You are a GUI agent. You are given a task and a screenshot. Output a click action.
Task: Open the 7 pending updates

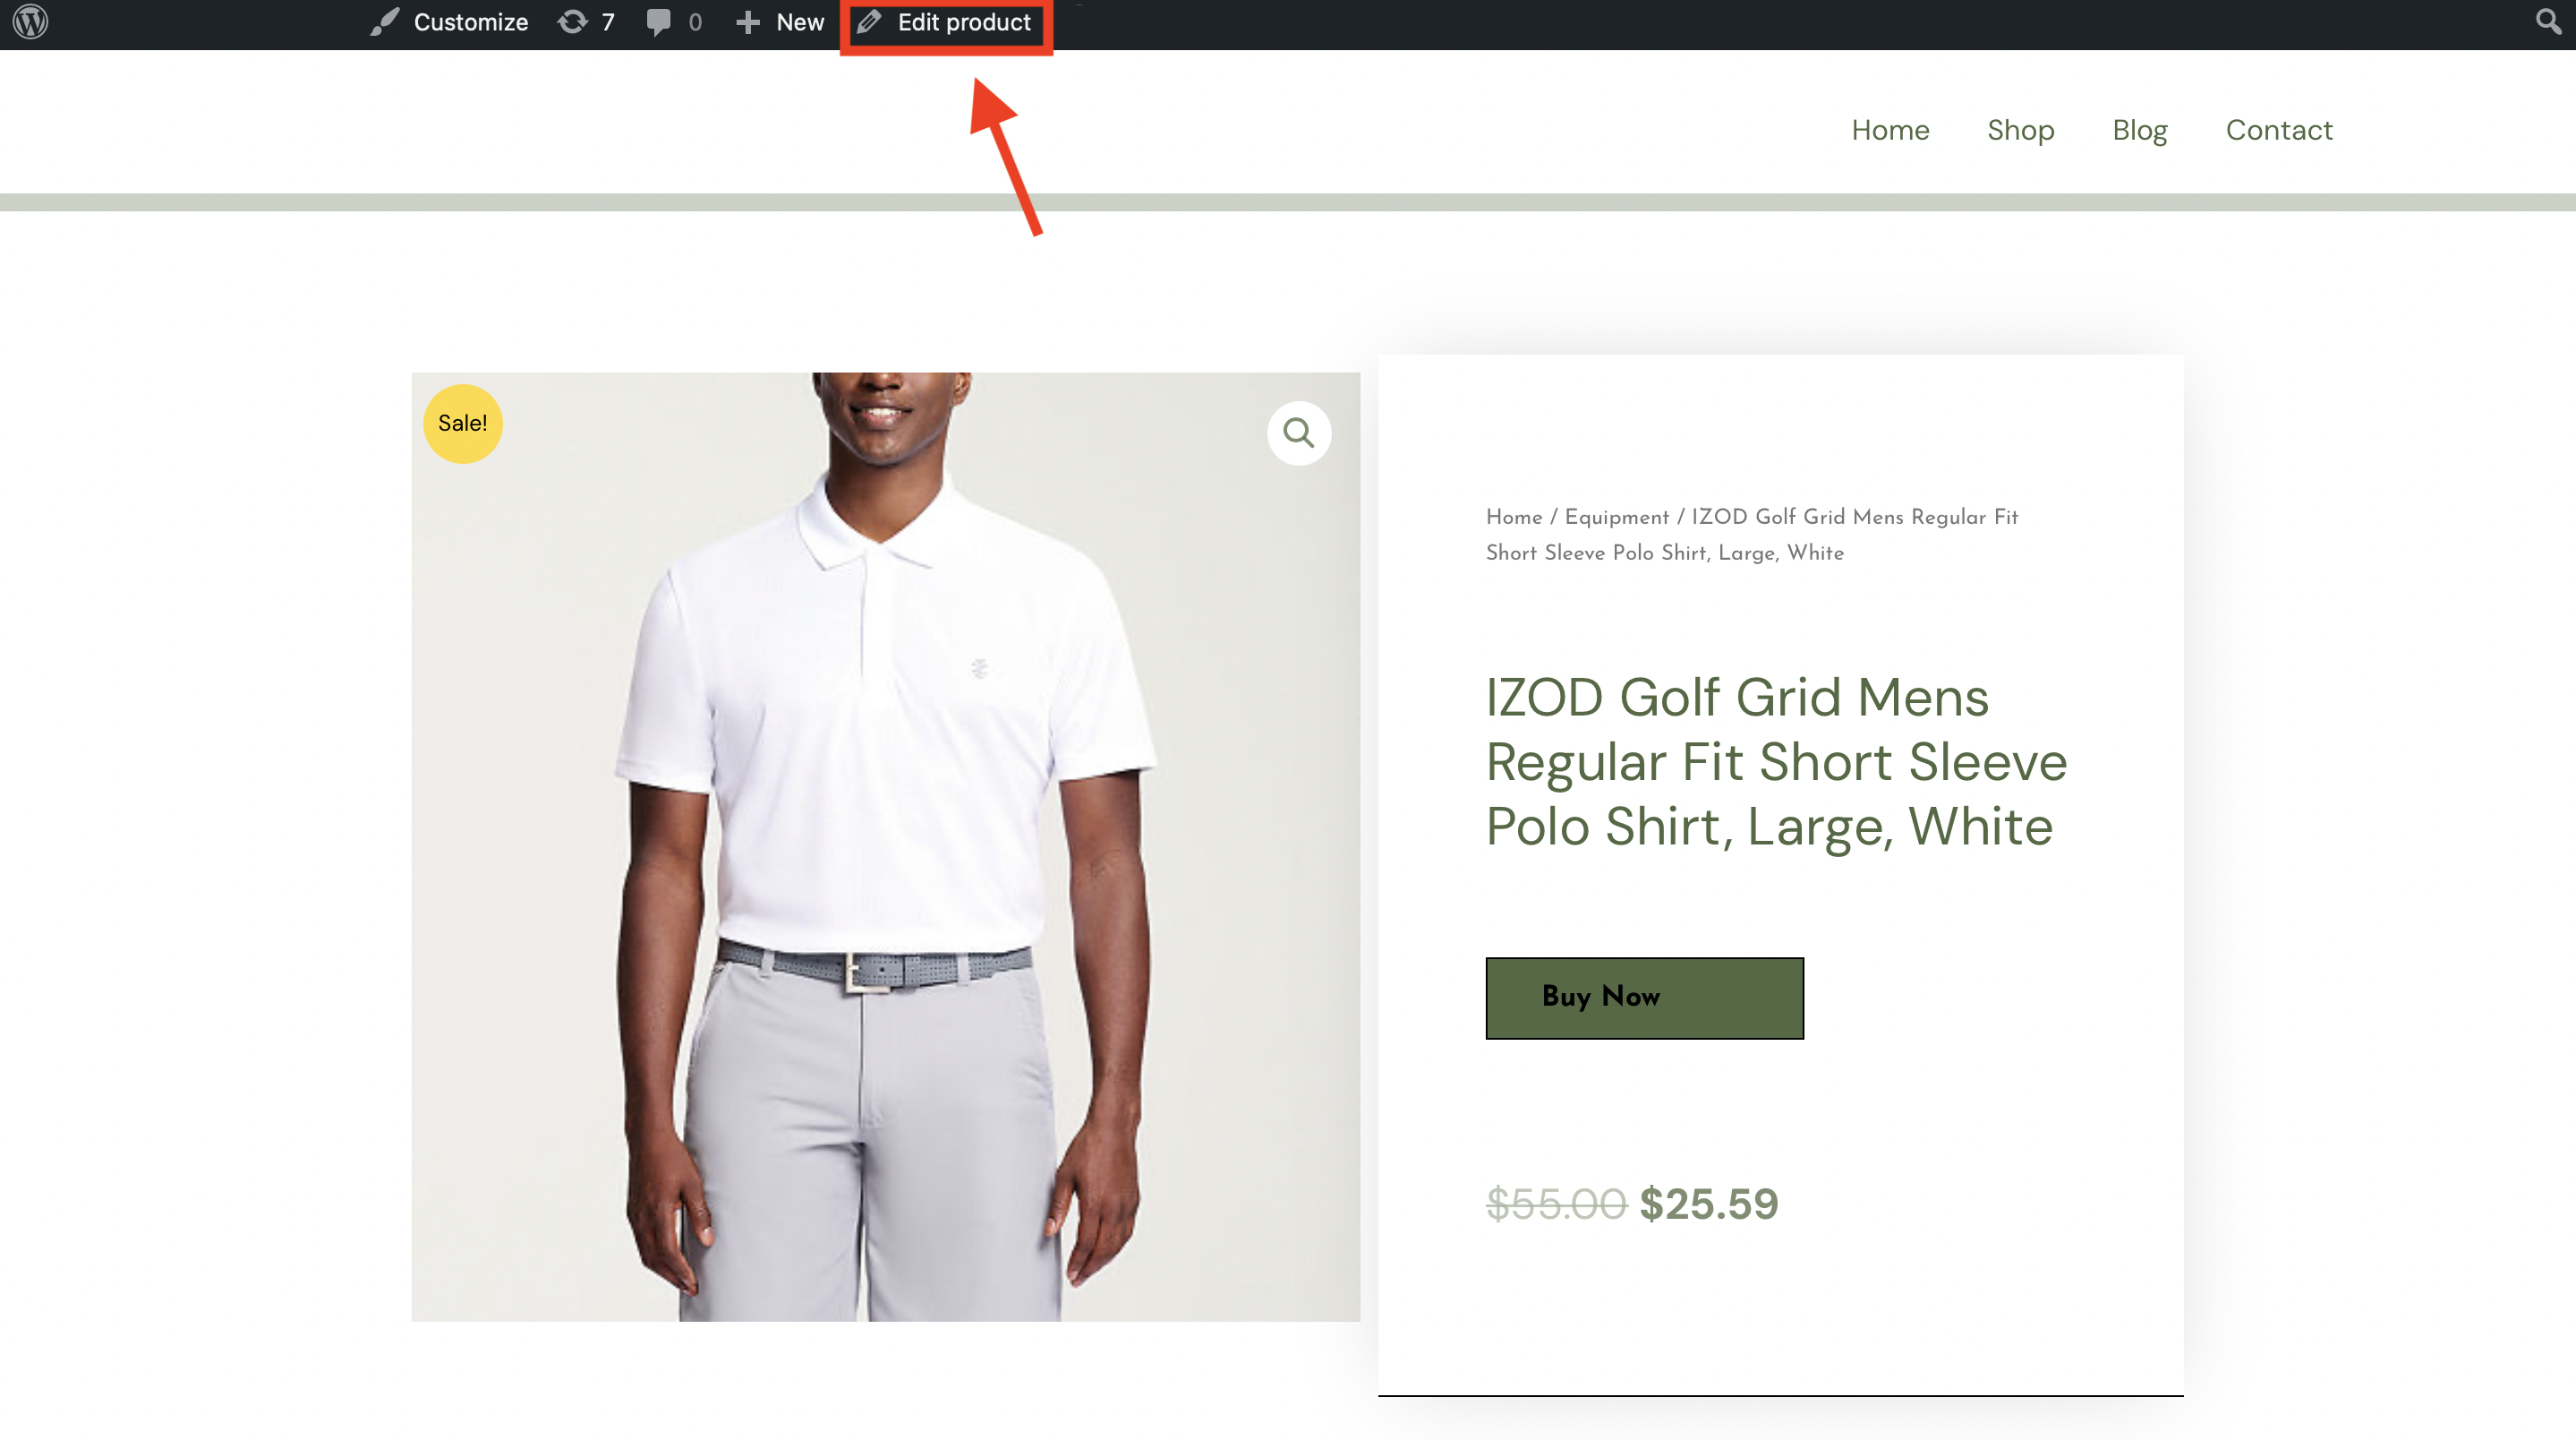point(607,22)
